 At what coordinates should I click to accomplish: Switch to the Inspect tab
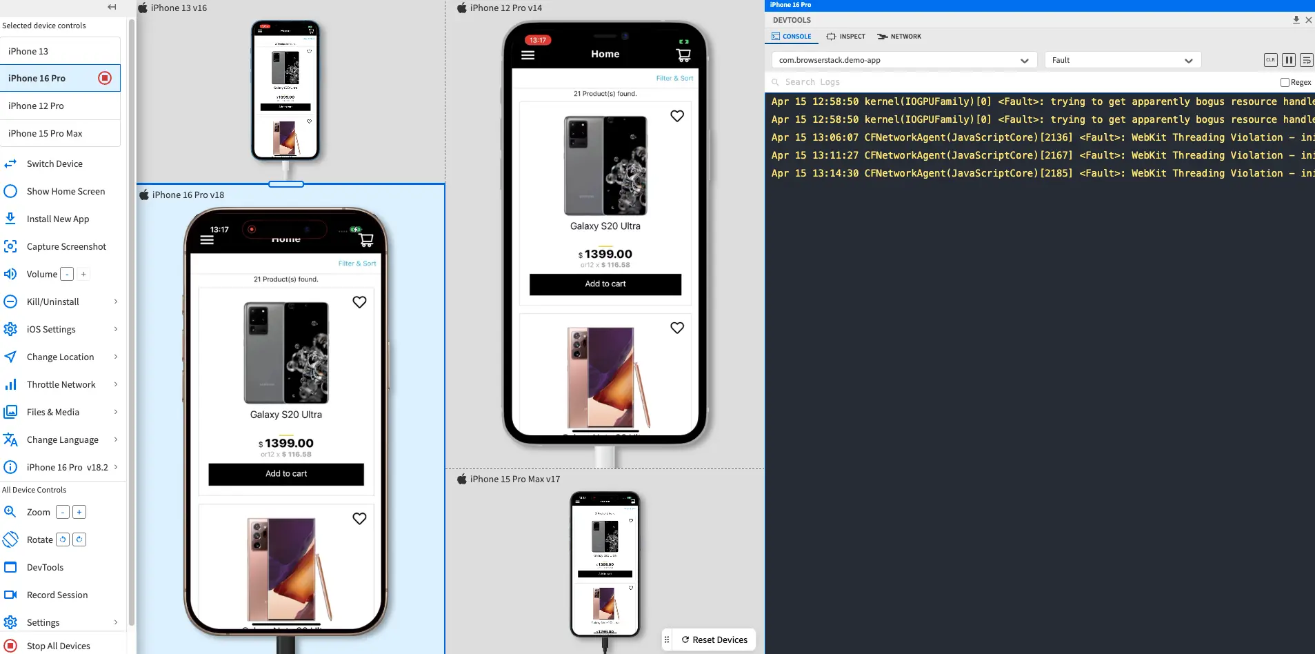coord(846,37)
